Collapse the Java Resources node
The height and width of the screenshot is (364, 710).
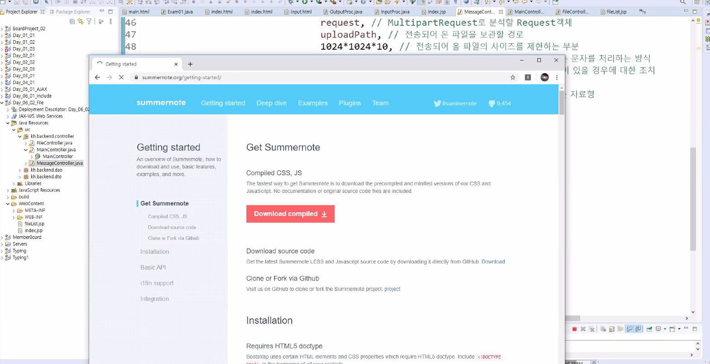point(8,123)
